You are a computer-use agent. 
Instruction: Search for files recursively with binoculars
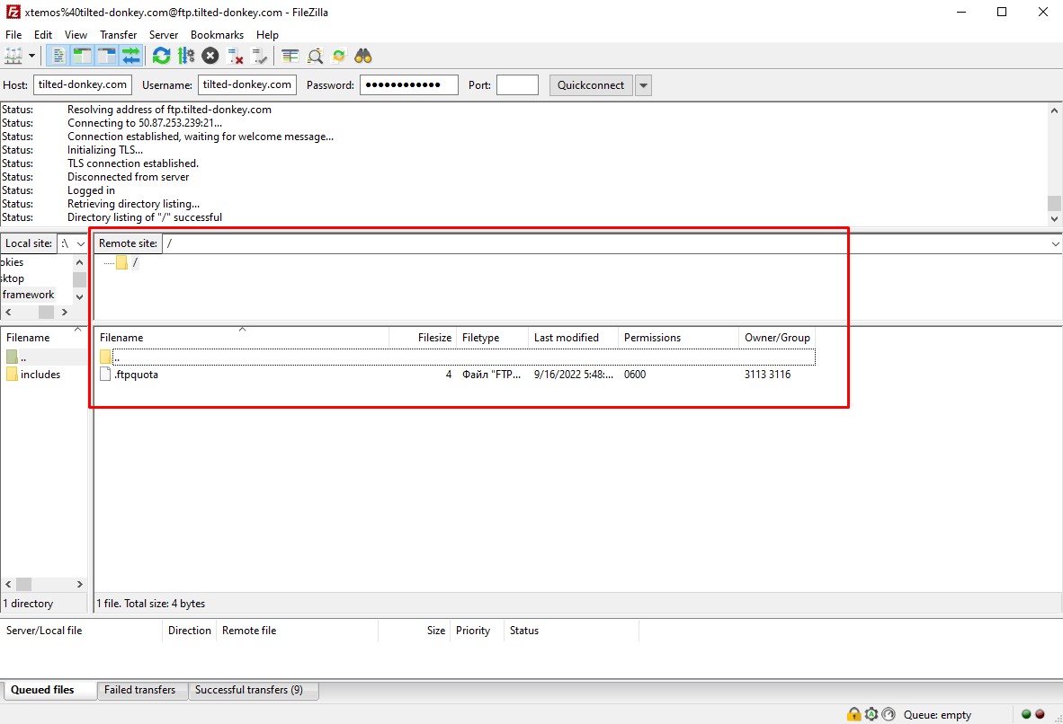363,56
